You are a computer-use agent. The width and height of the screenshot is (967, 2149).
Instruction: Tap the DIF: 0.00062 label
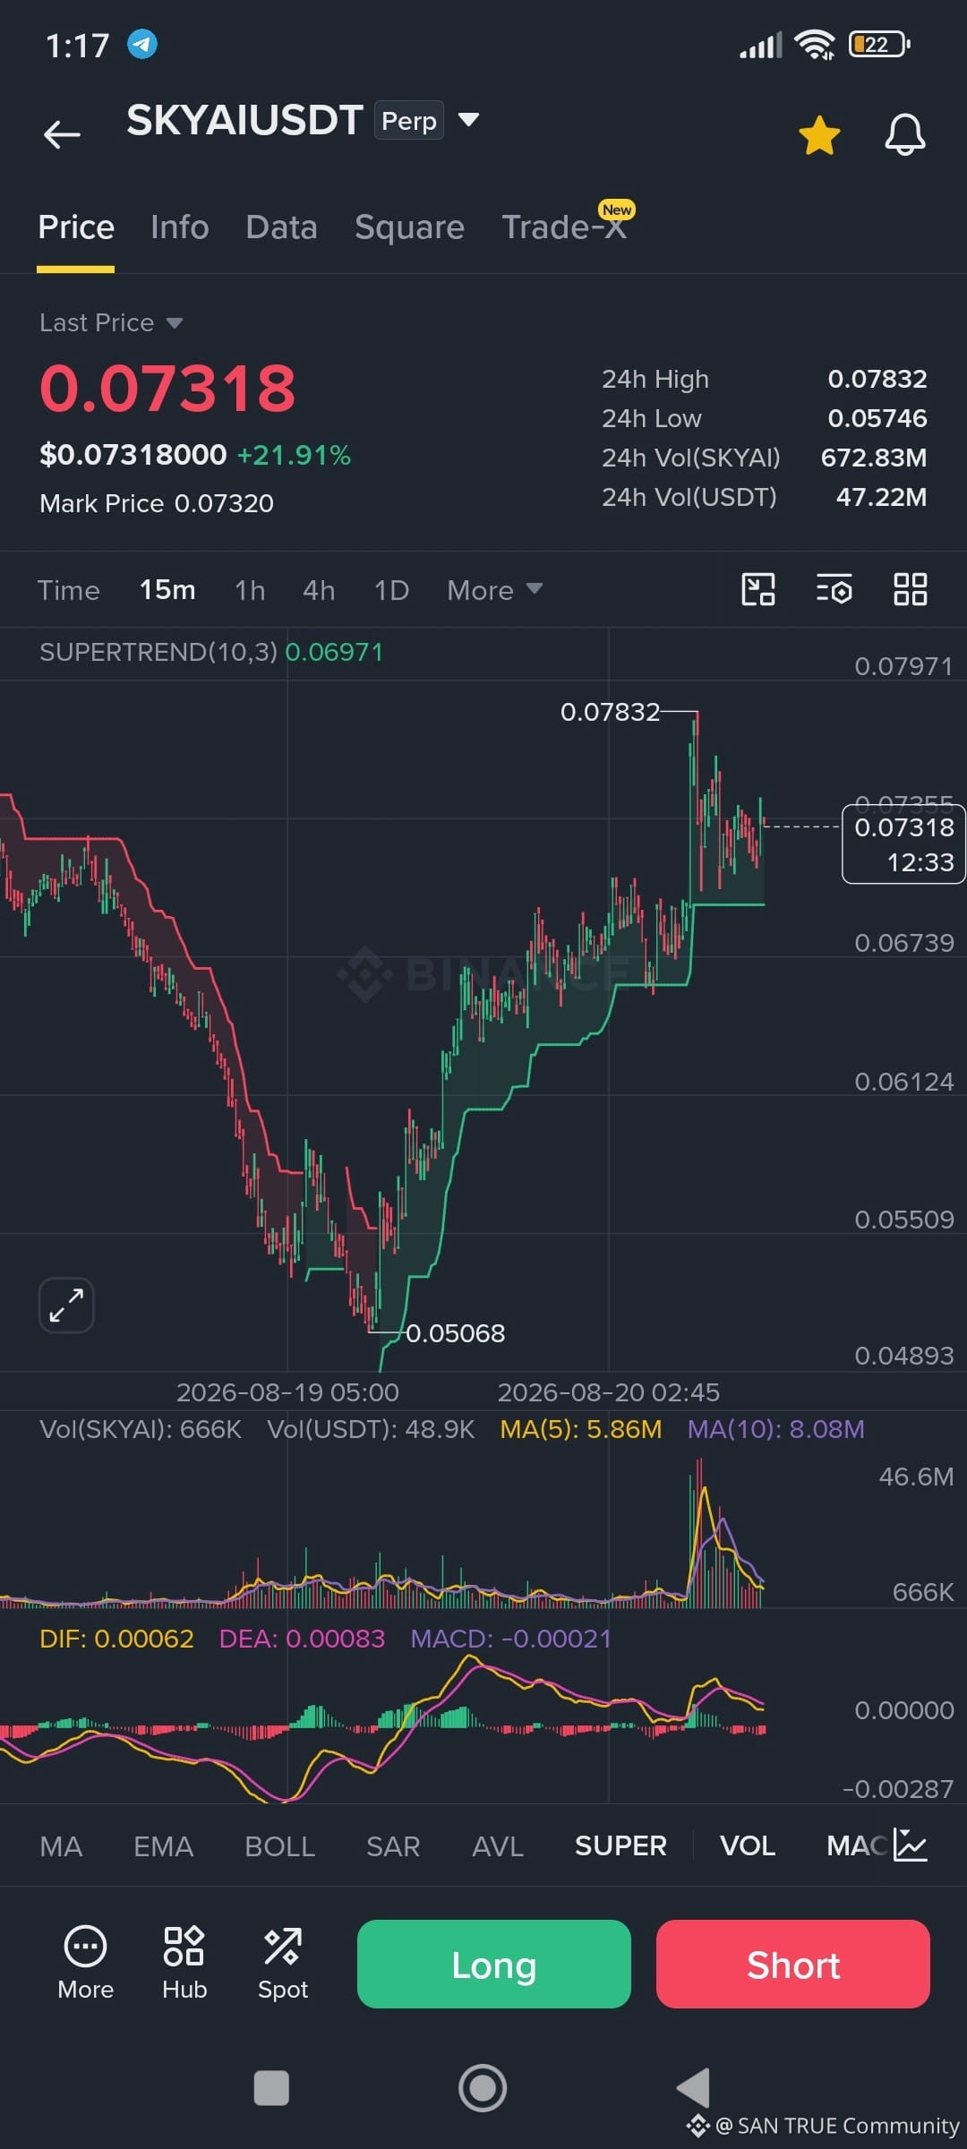click(x=116, y=1639)
